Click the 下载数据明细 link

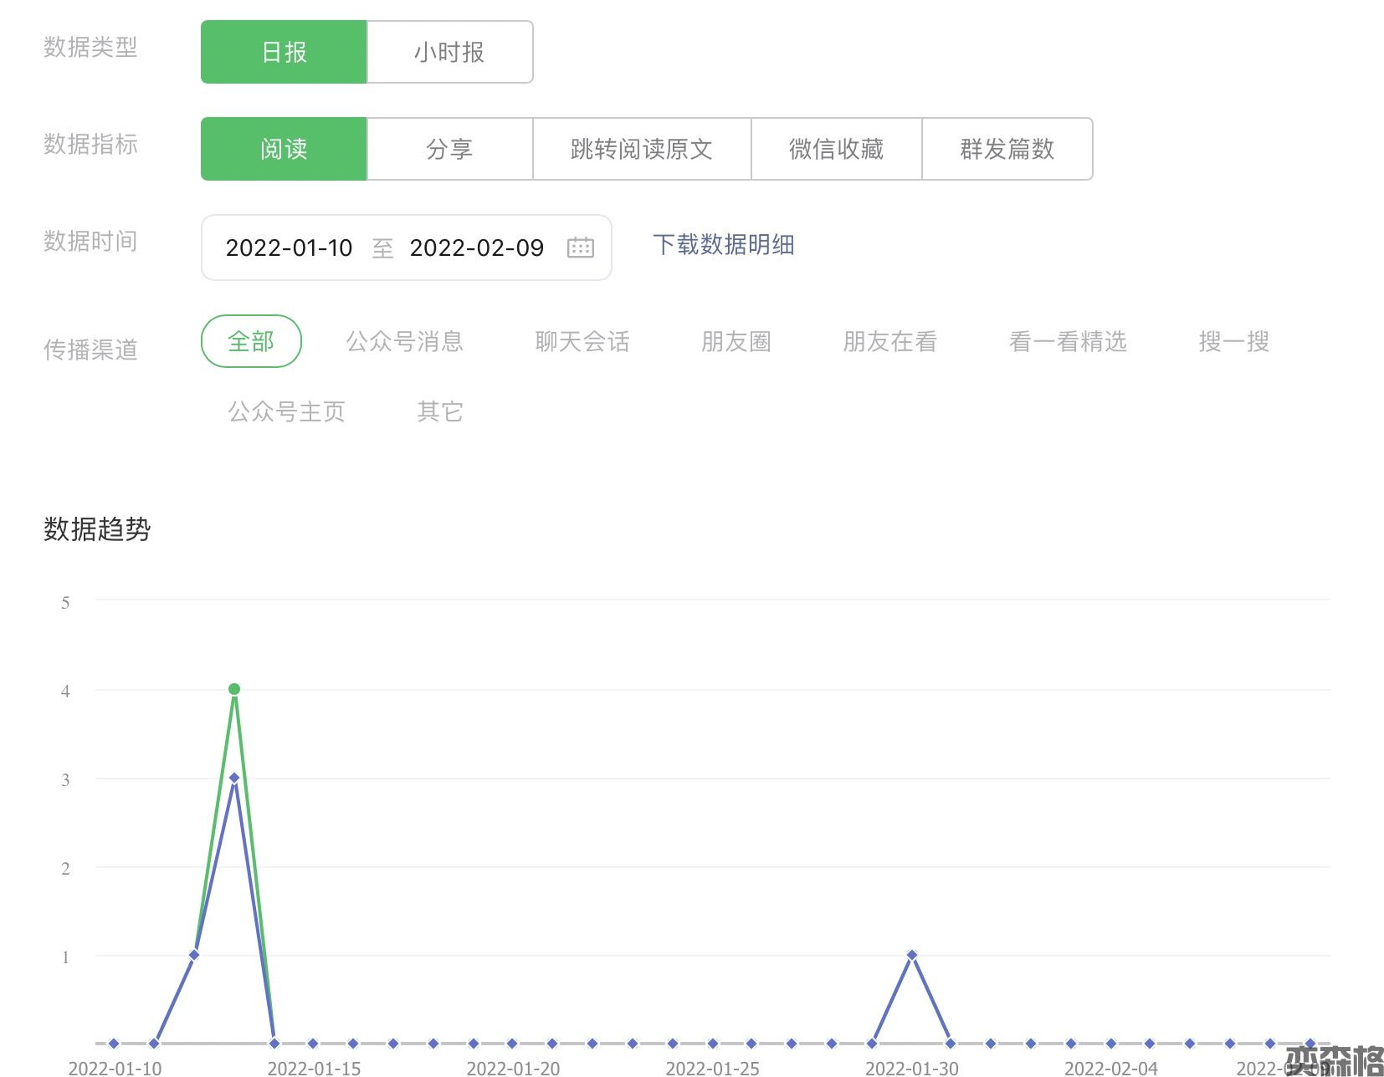coord(723,245)
